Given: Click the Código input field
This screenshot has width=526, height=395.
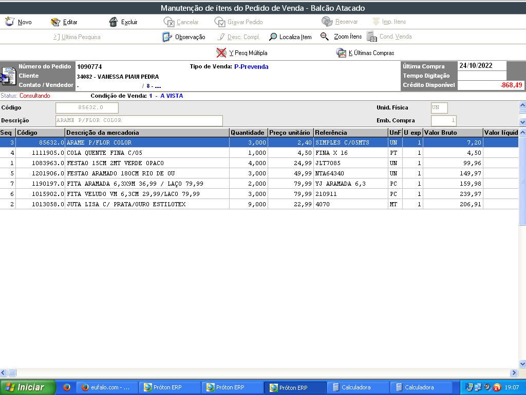Looking at the screenshot, I should click(x=87, y=107).
